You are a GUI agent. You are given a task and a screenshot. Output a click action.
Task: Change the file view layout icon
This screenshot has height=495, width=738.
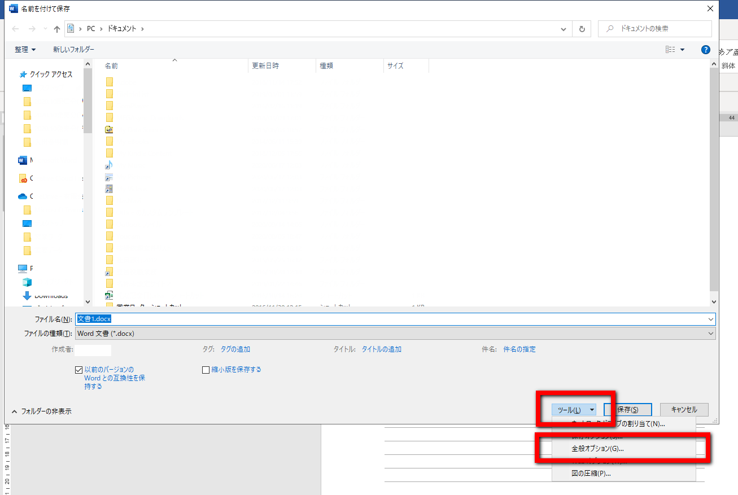pos(670,50)
